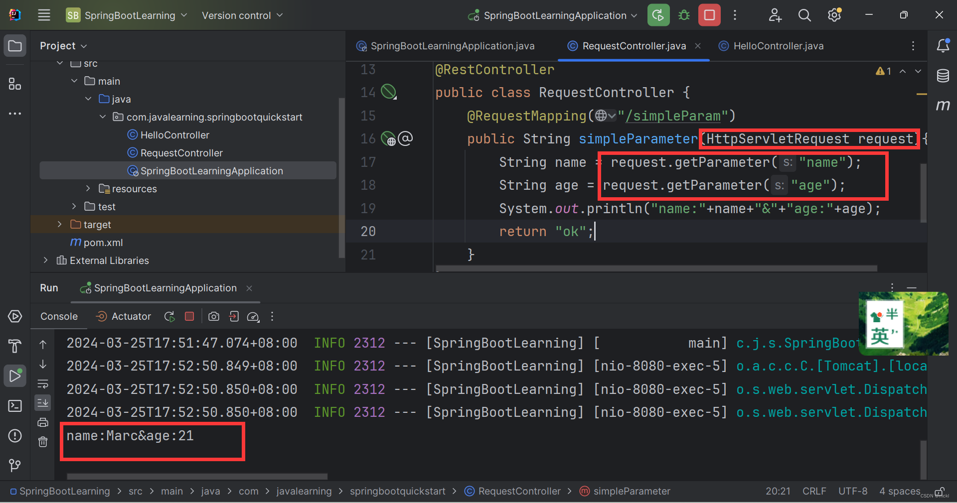Open the Version control dropdown

[x=242, y=15]
